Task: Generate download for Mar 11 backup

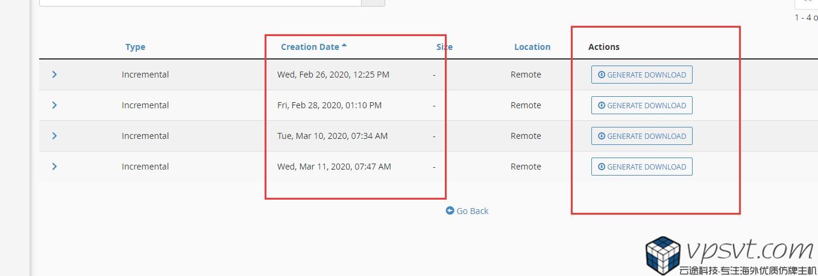Action: click(x=641, y=167)
